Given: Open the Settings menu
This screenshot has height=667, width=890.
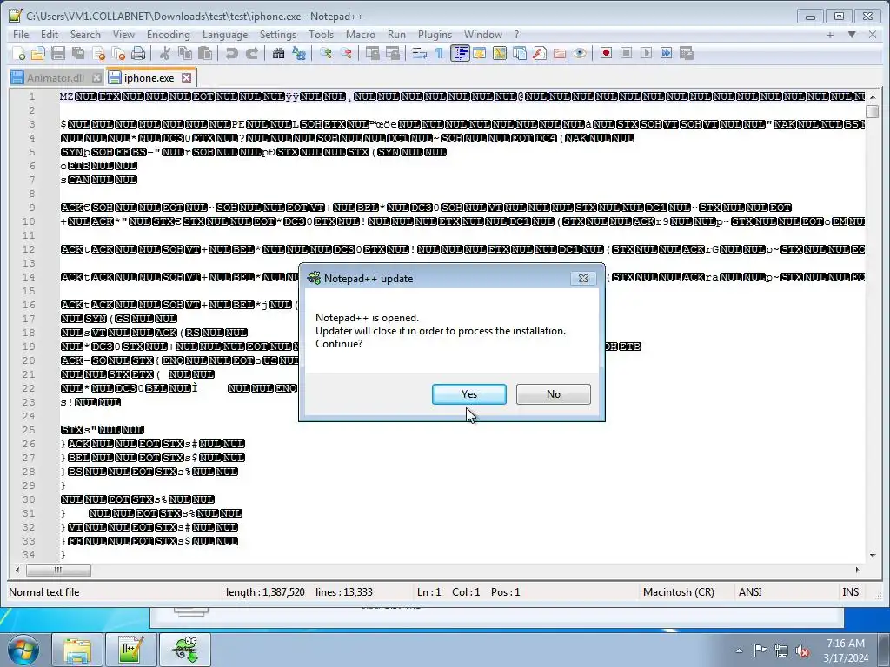Looking at the screenshot, I should pyautogui.click(x=278, y=35).
